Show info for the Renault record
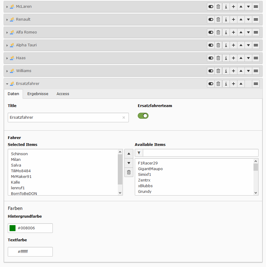266x267 pixels. click(x=226, y=19)
